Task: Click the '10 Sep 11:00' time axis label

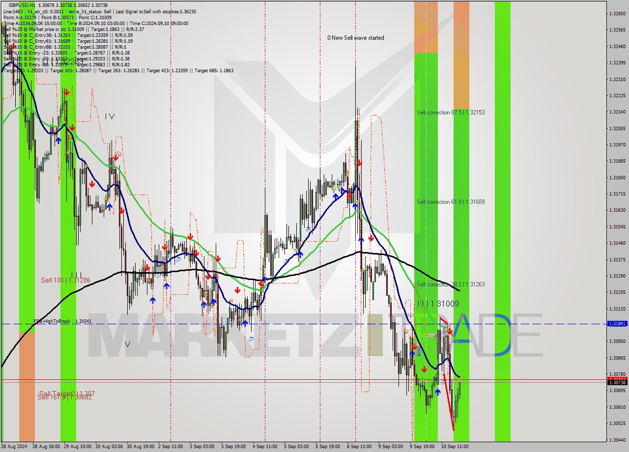Action: click(x=455, y=447)
